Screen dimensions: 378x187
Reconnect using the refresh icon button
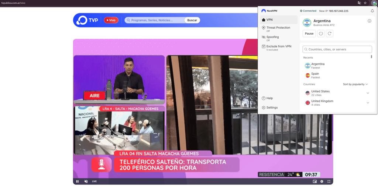pos(330,33)
